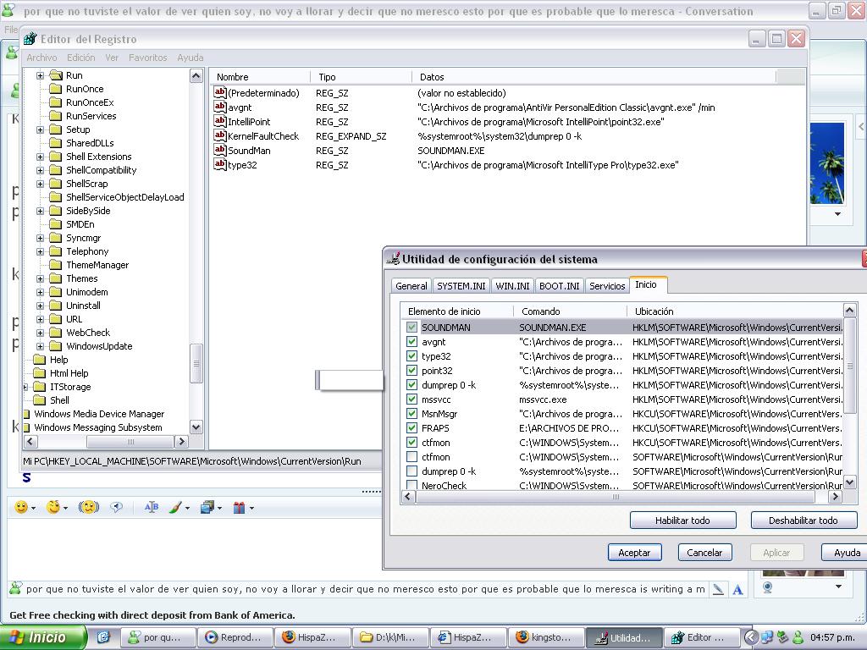Expand the Uninstall key in registry tree
The width and height of the screenshot is (867, 650).
[x=40, y=306]
